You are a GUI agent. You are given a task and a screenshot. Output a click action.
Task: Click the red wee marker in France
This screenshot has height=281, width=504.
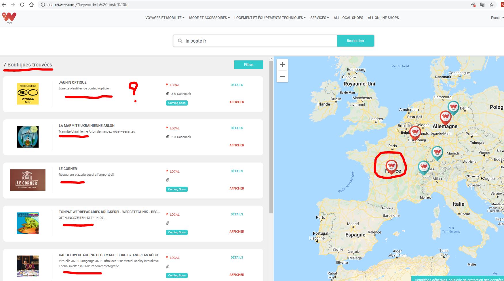391,166
